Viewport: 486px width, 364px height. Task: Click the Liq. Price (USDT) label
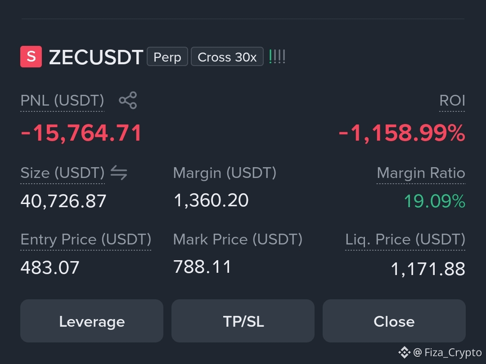tap(405, 239)
